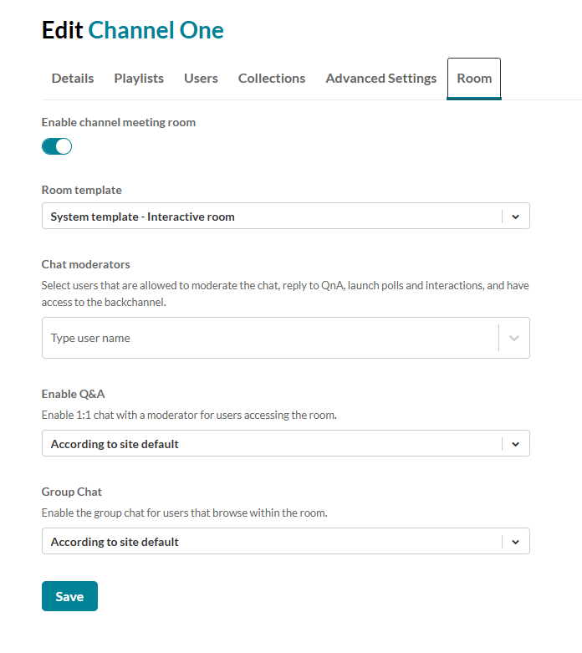Click the Group Chat heading label
The width and height of the screenshot is (582, 653).
[72, 492]
